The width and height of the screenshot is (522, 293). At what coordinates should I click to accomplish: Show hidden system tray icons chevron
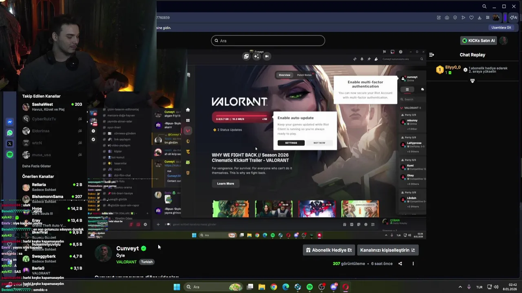click(460, 287)
